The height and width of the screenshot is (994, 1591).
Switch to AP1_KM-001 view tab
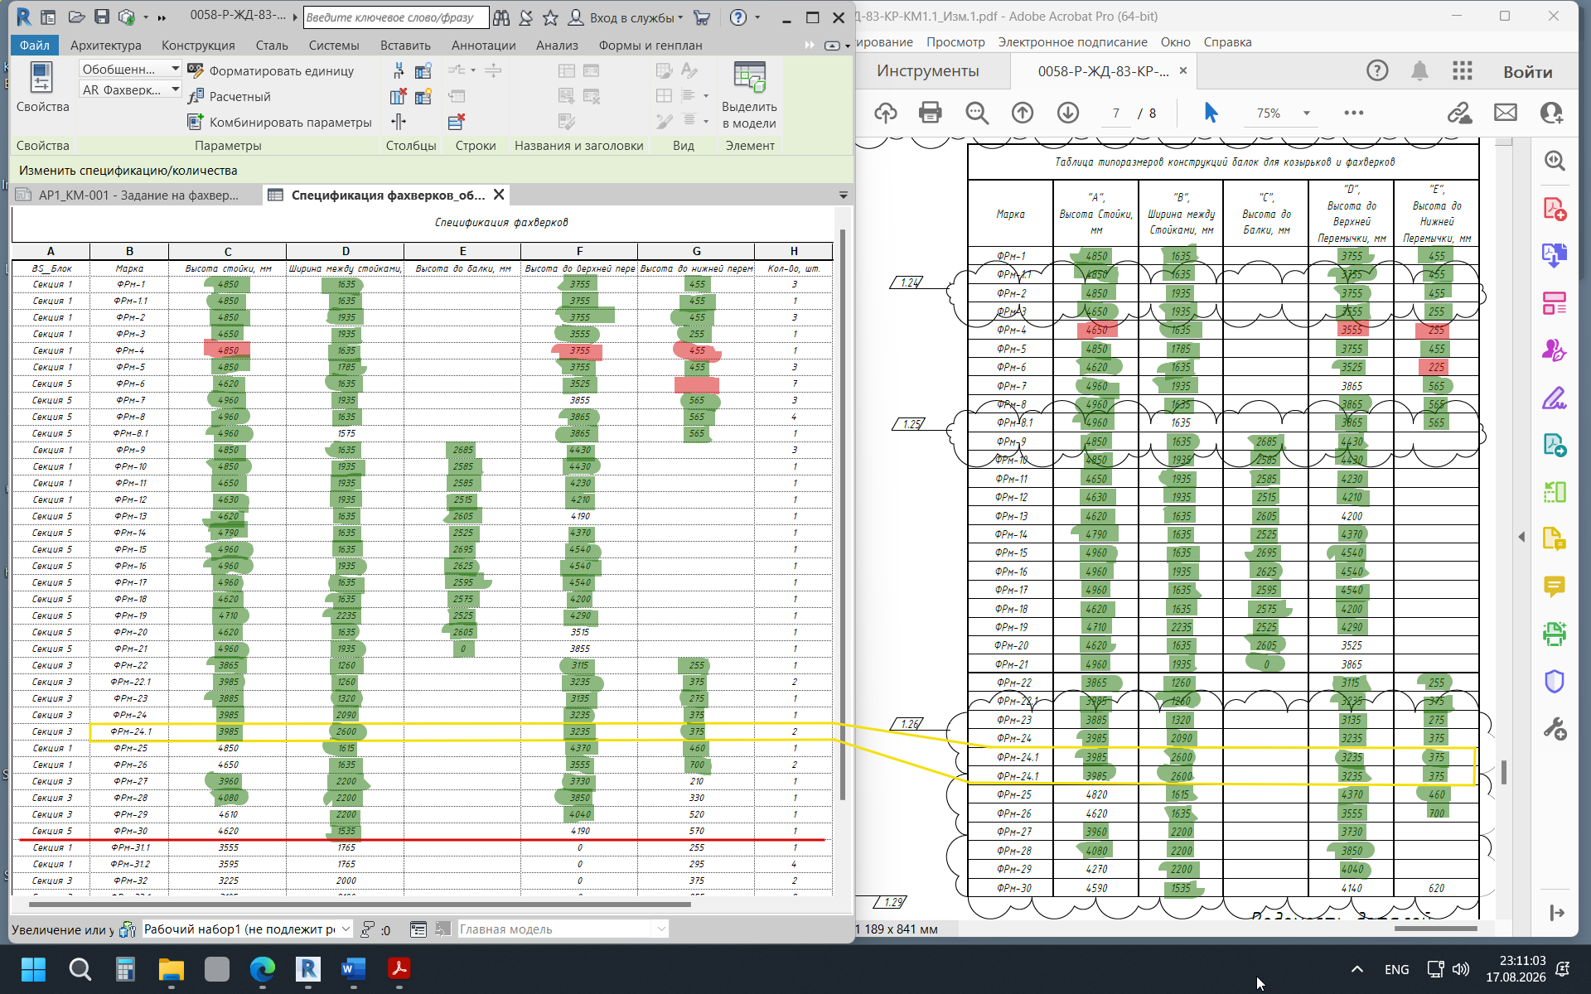138,195
